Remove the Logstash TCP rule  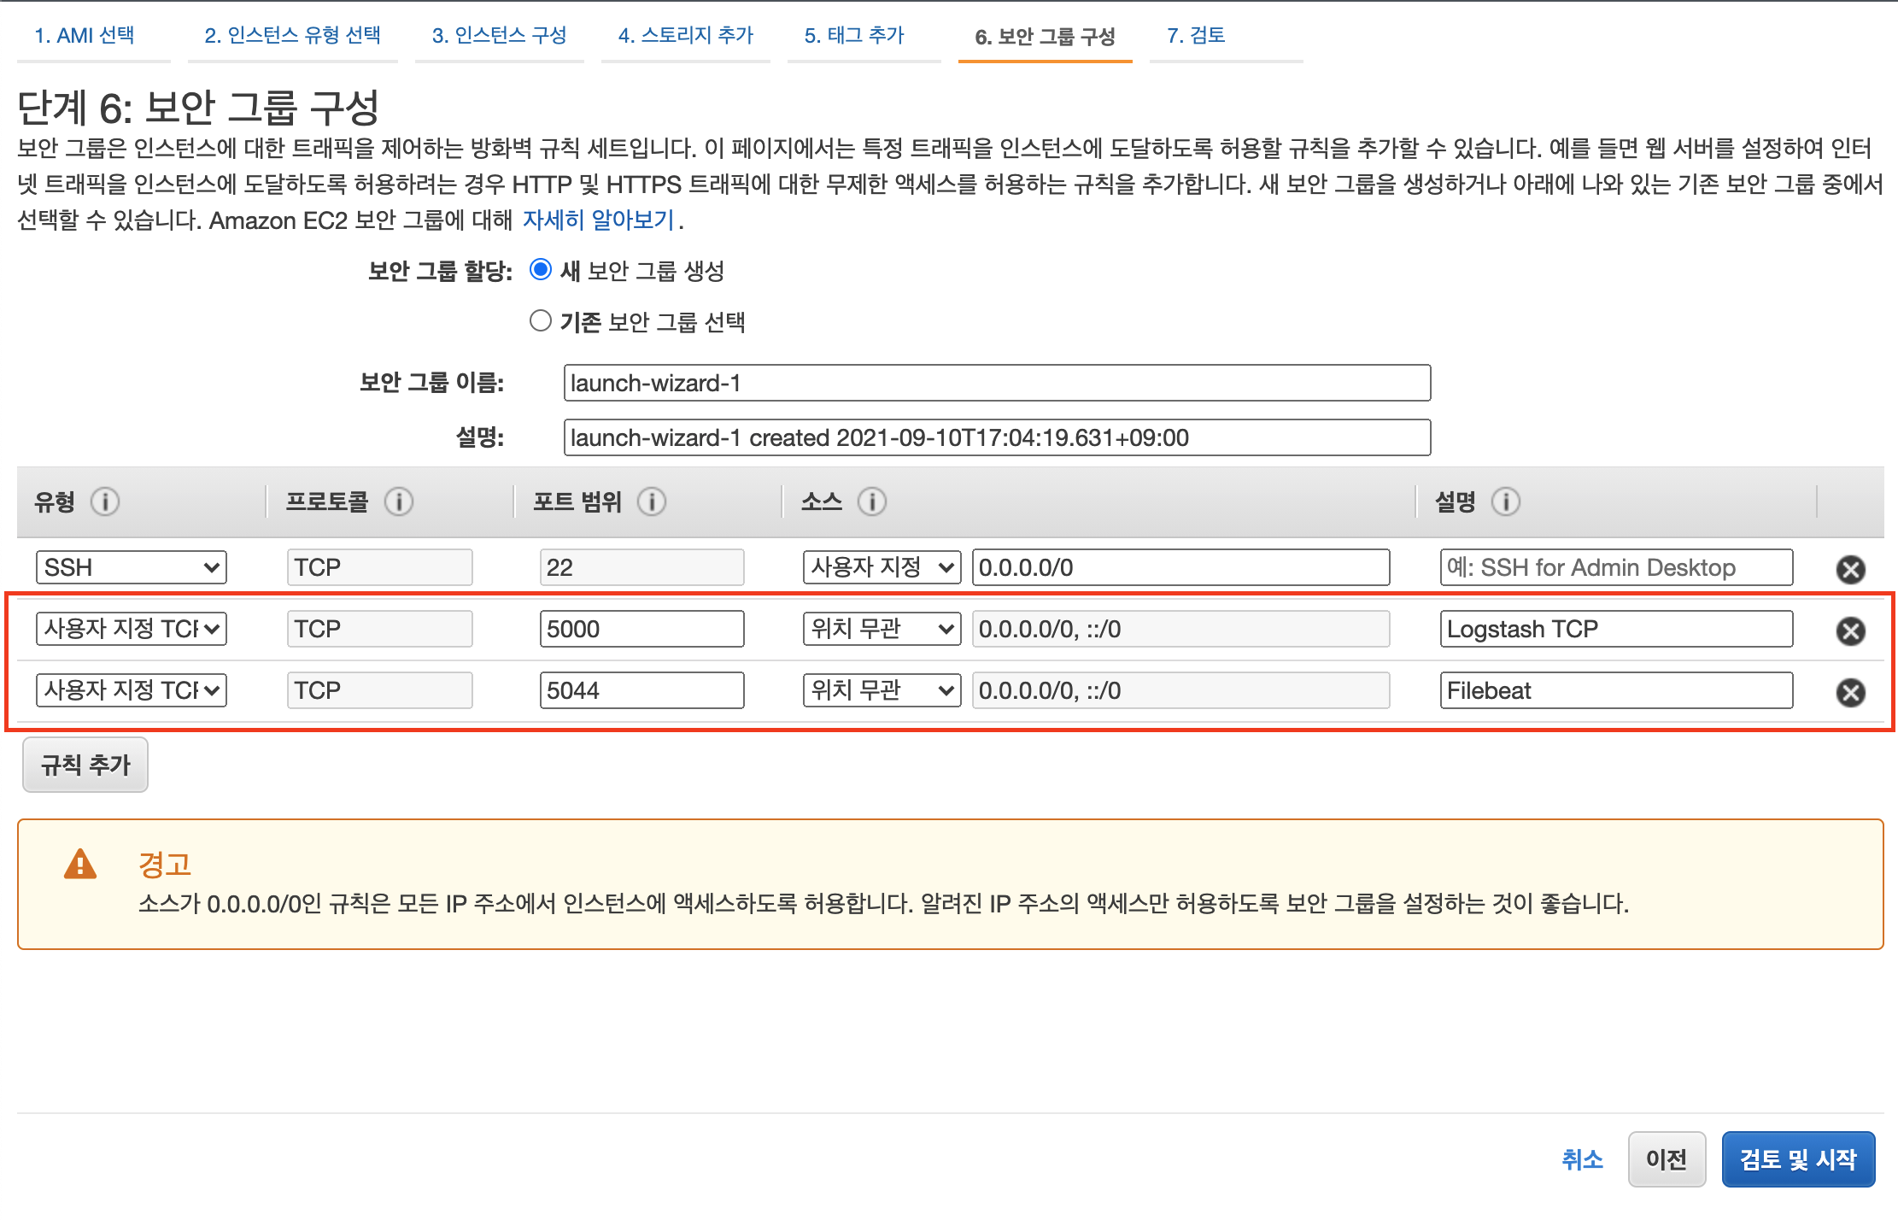point(1850,631)
